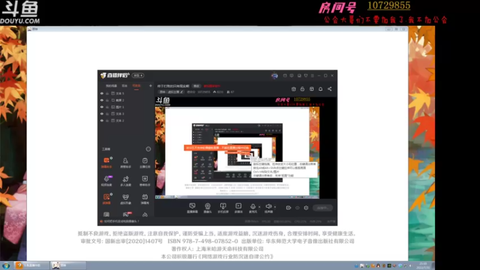Hide the 文本 5 layer
The width and height of the screenshot is (480, 270).
pos(101,94)
